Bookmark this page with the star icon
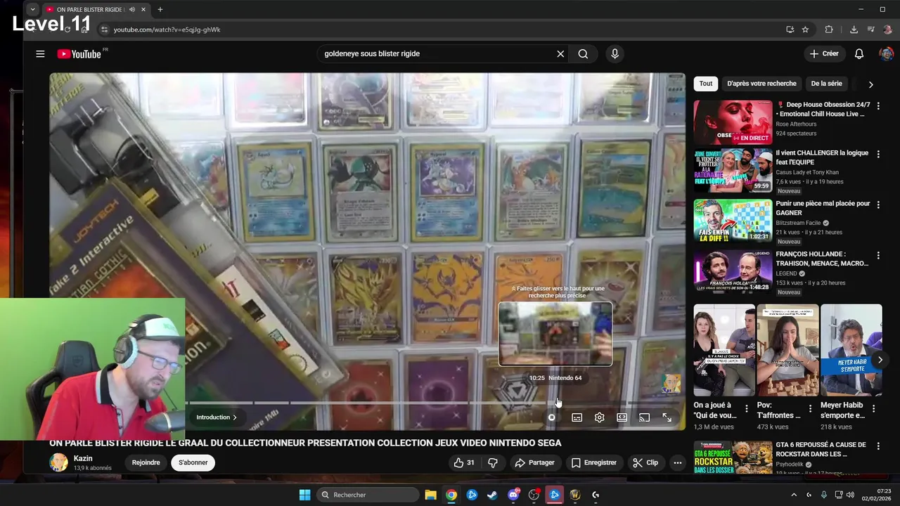This screenshot has height=506, width=900. (805, 30)
